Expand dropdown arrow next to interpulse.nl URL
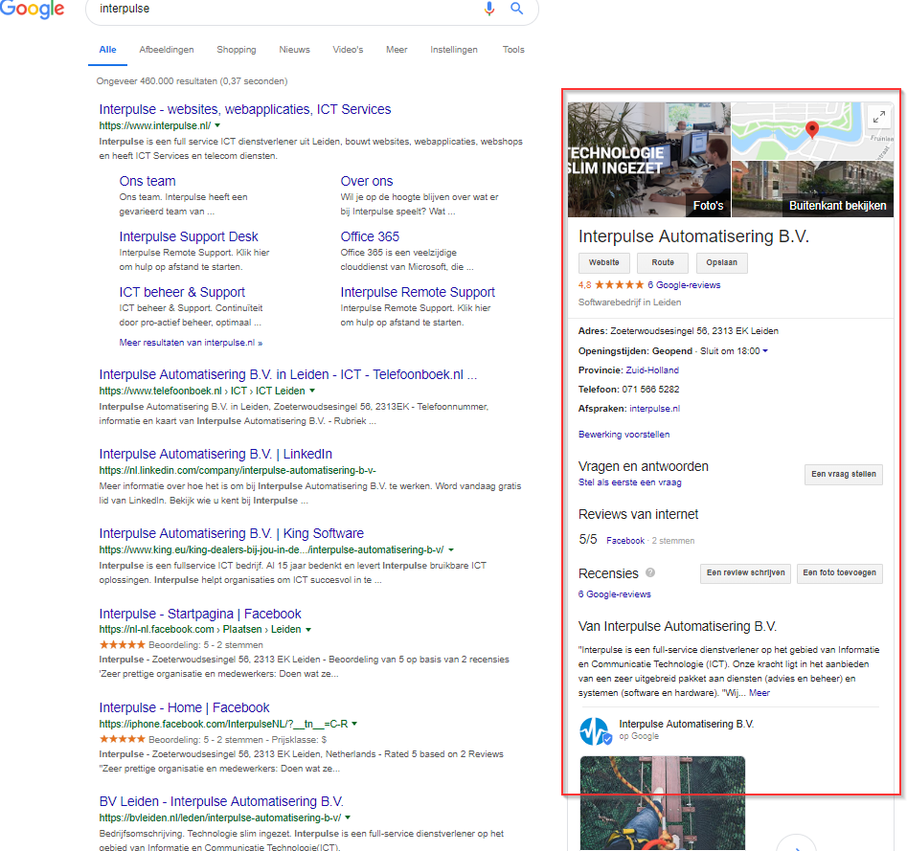This screenshot has width=907, height=851. click(217, 125)
